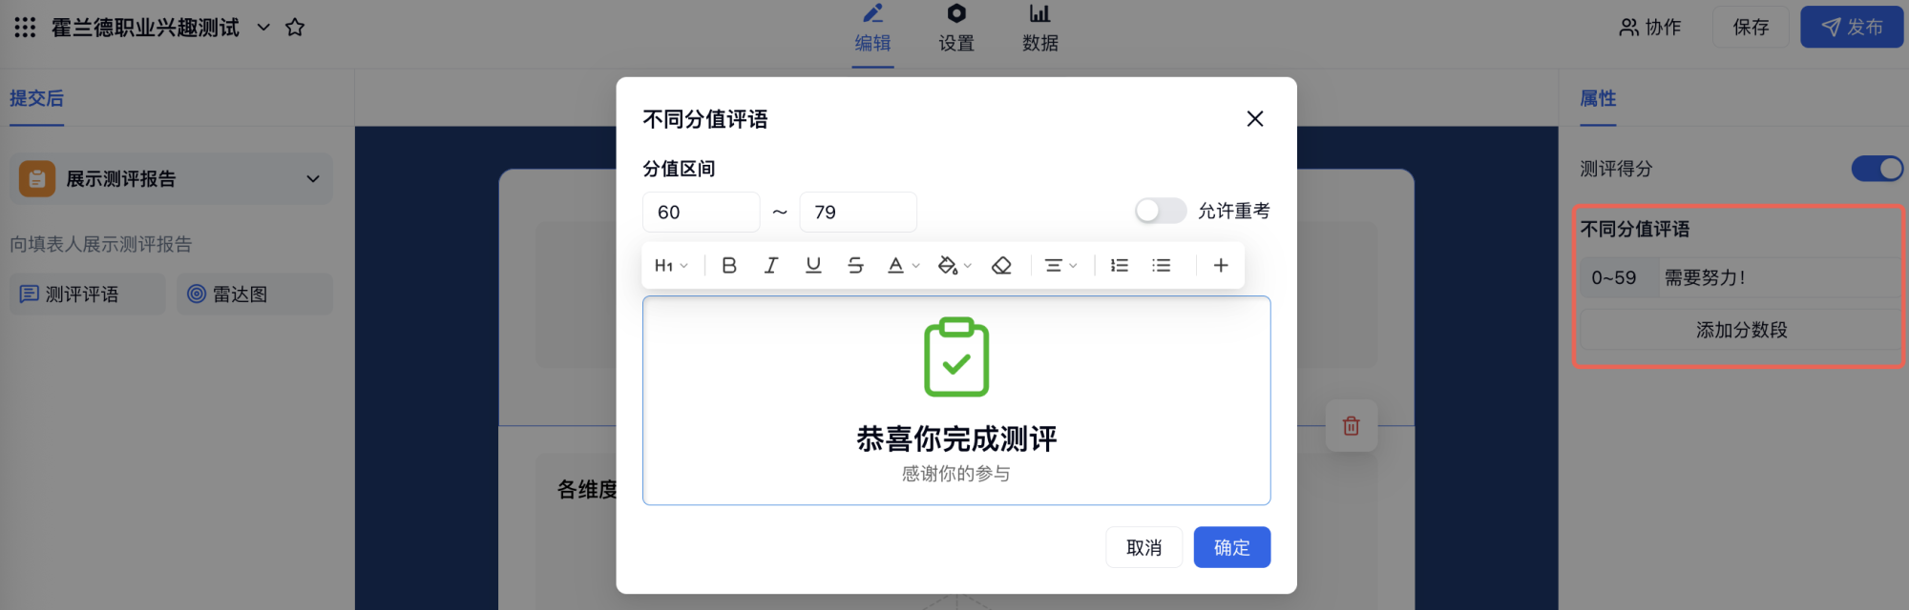The image size is (1909, 610).
Task: Open the fill background color picker
Action: point(954,266)
